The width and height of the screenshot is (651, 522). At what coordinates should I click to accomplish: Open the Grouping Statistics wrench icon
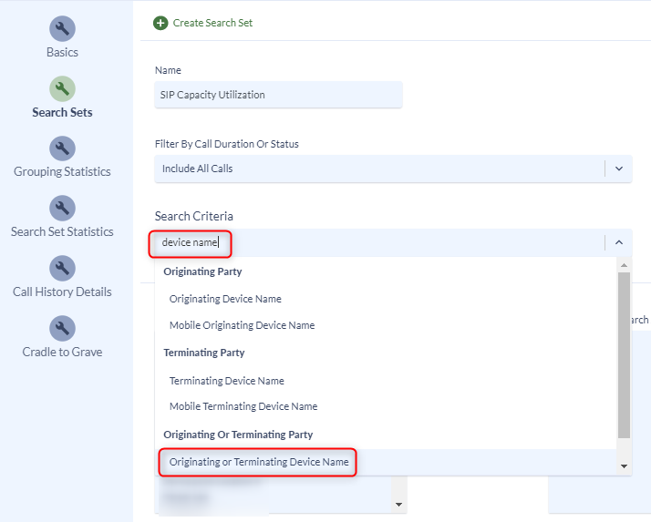(62, 148)
